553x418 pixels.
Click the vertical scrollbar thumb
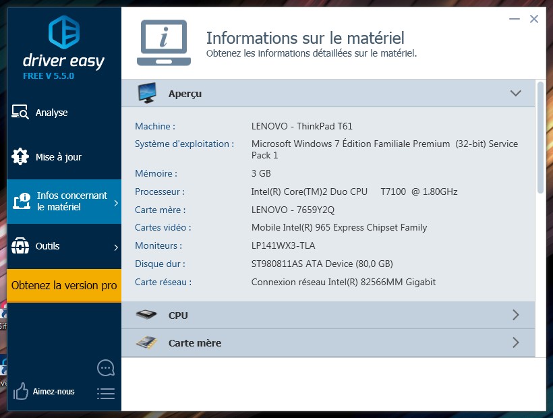coord(540,138)
